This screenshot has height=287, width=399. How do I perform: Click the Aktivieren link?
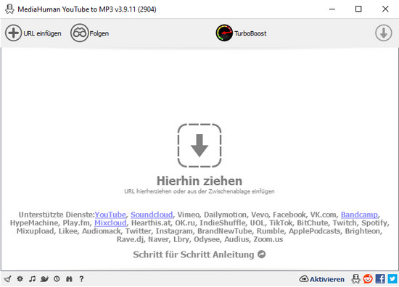tap(321, 279)
